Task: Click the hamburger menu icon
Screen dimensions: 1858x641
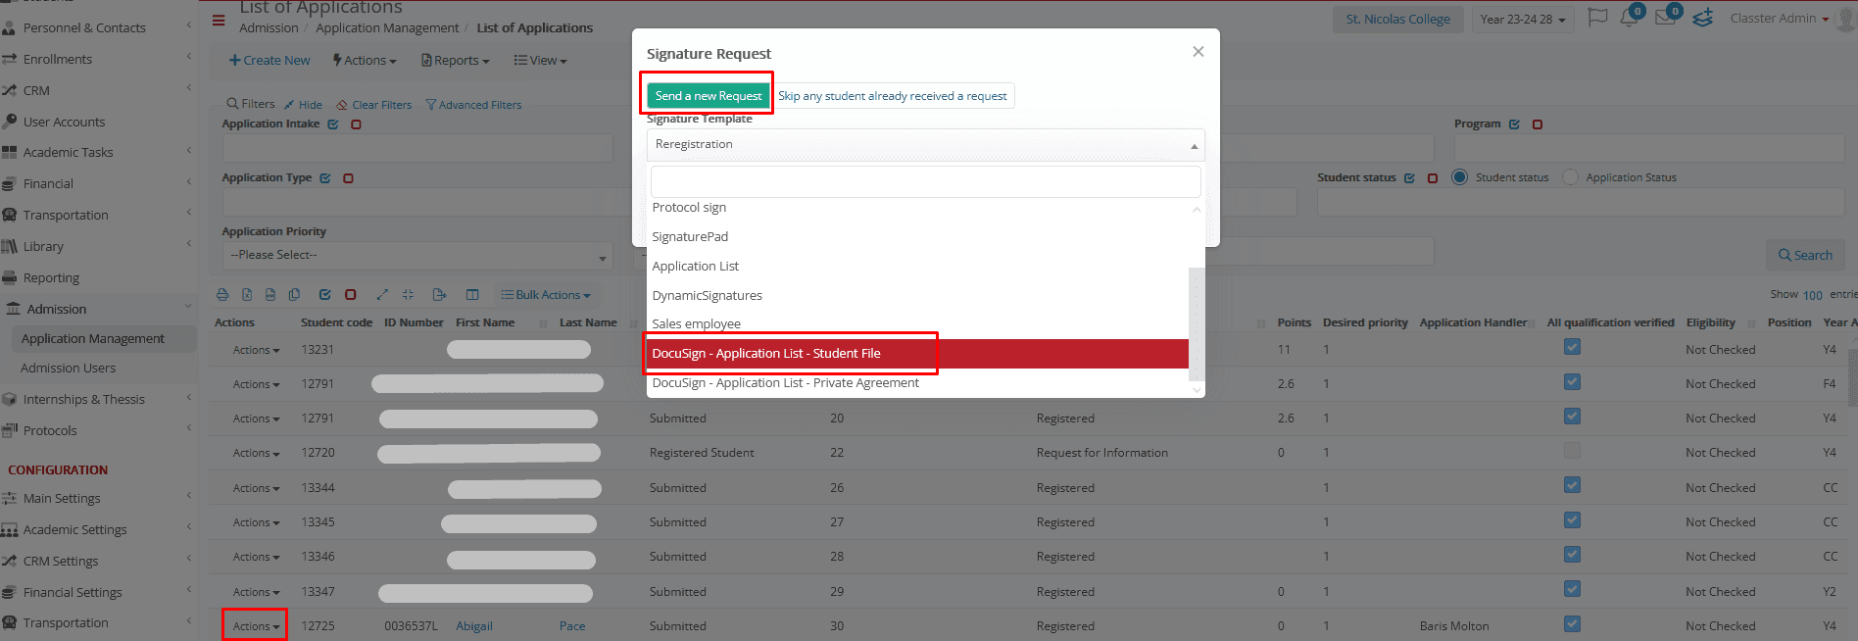Action: tap(219, 20)
